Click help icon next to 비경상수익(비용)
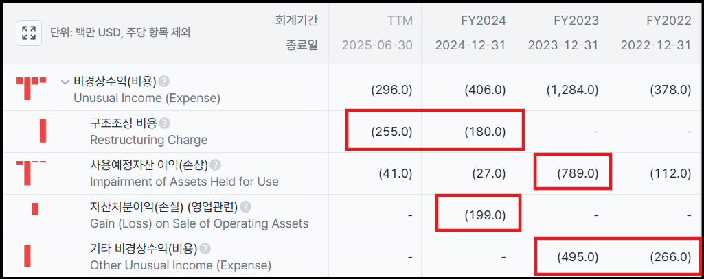Viewport: 704px width, 279px height. tap(163, 82)
